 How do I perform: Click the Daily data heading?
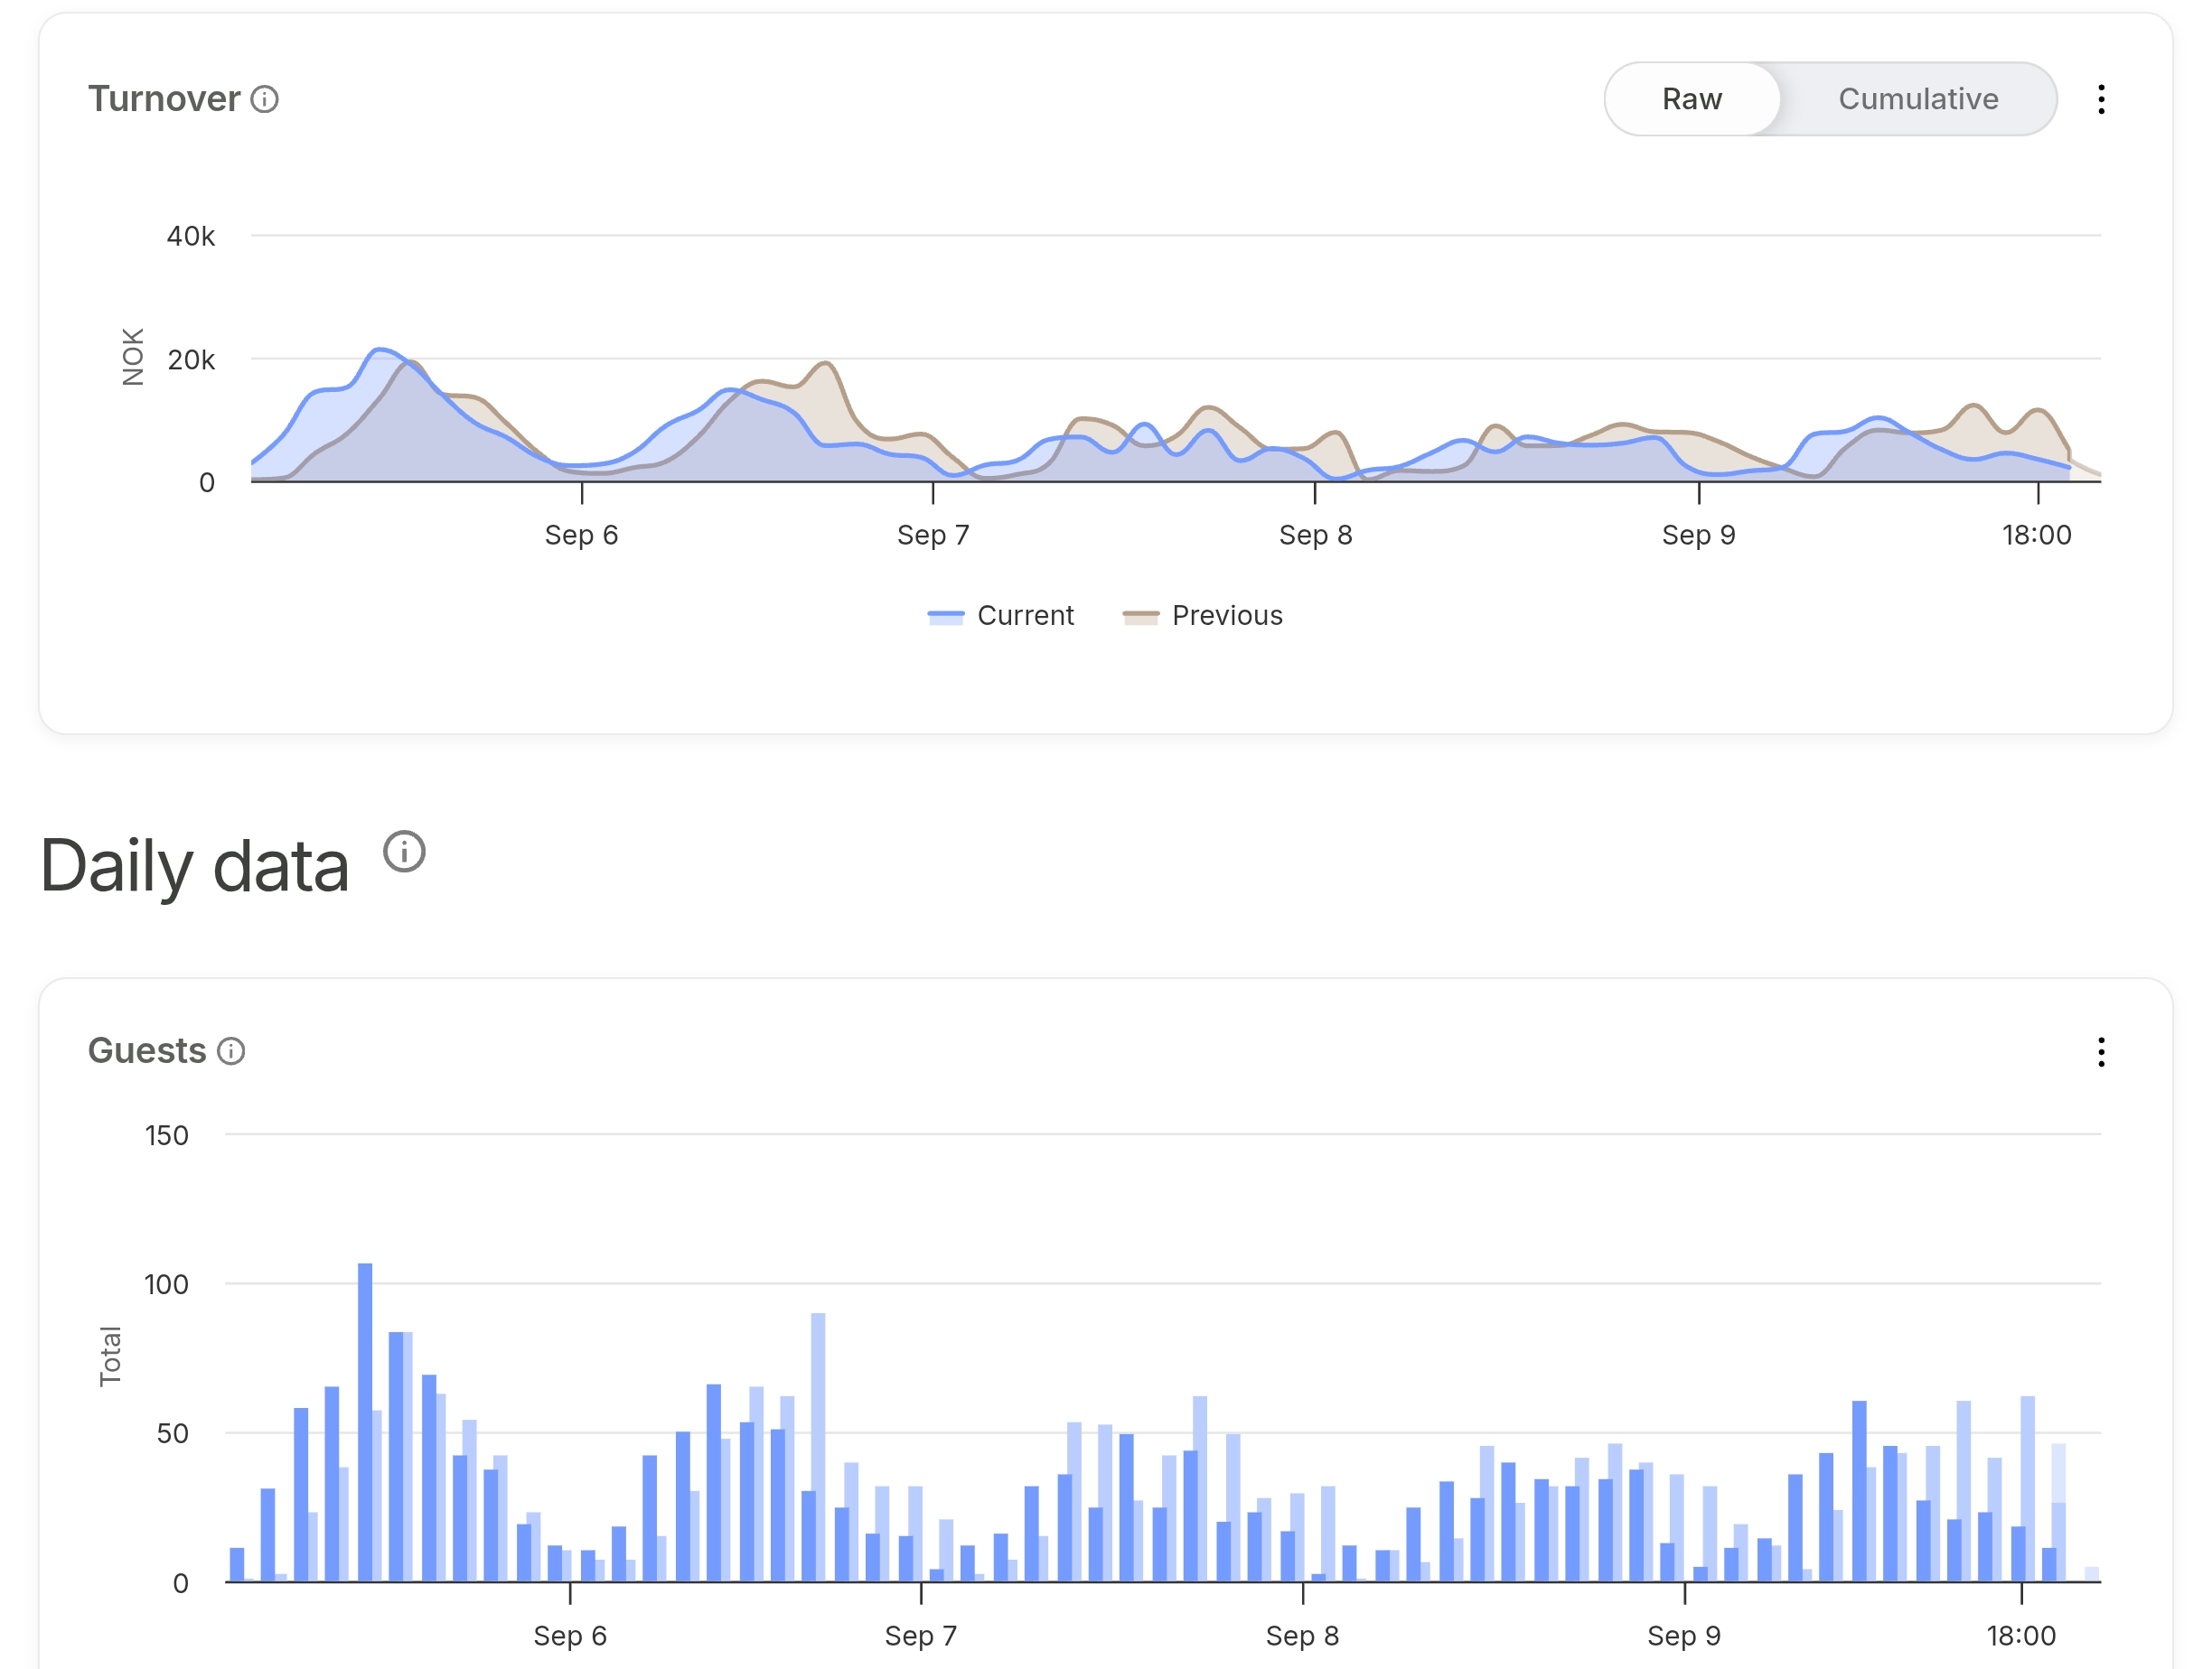[195, 865]
